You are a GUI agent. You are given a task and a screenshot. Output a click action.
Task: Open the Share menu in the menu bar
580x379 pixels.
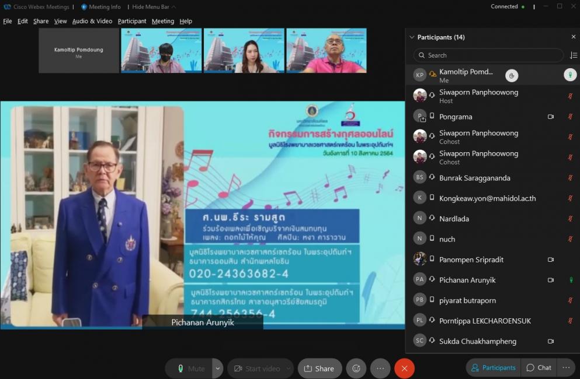(x=41, y=21)
